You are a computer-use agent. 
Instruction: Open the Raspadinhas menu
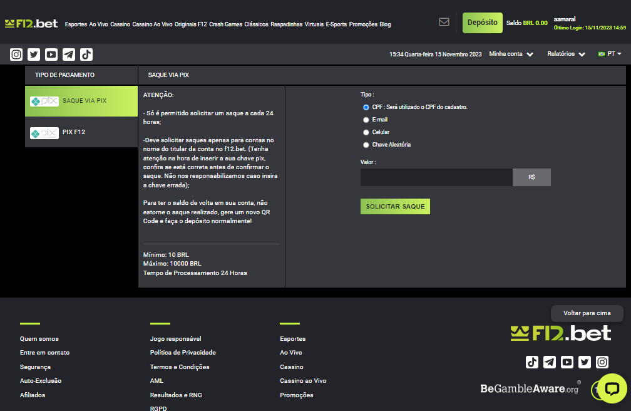(287, 24)
